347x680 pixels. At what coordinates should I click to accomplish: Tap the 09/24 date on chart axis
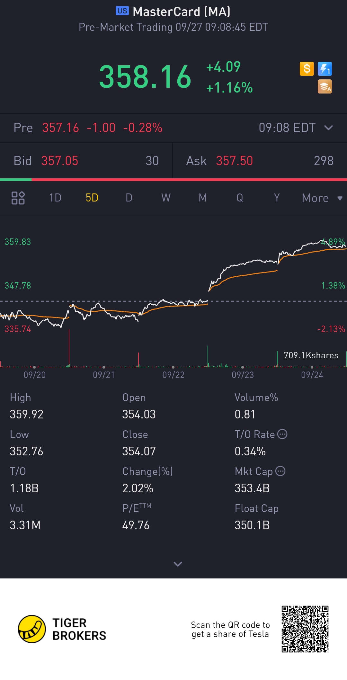click(x=312, y=375)
